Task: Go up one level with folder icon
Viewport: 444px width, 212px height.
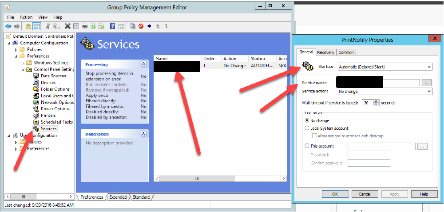Action: (28, 26)
